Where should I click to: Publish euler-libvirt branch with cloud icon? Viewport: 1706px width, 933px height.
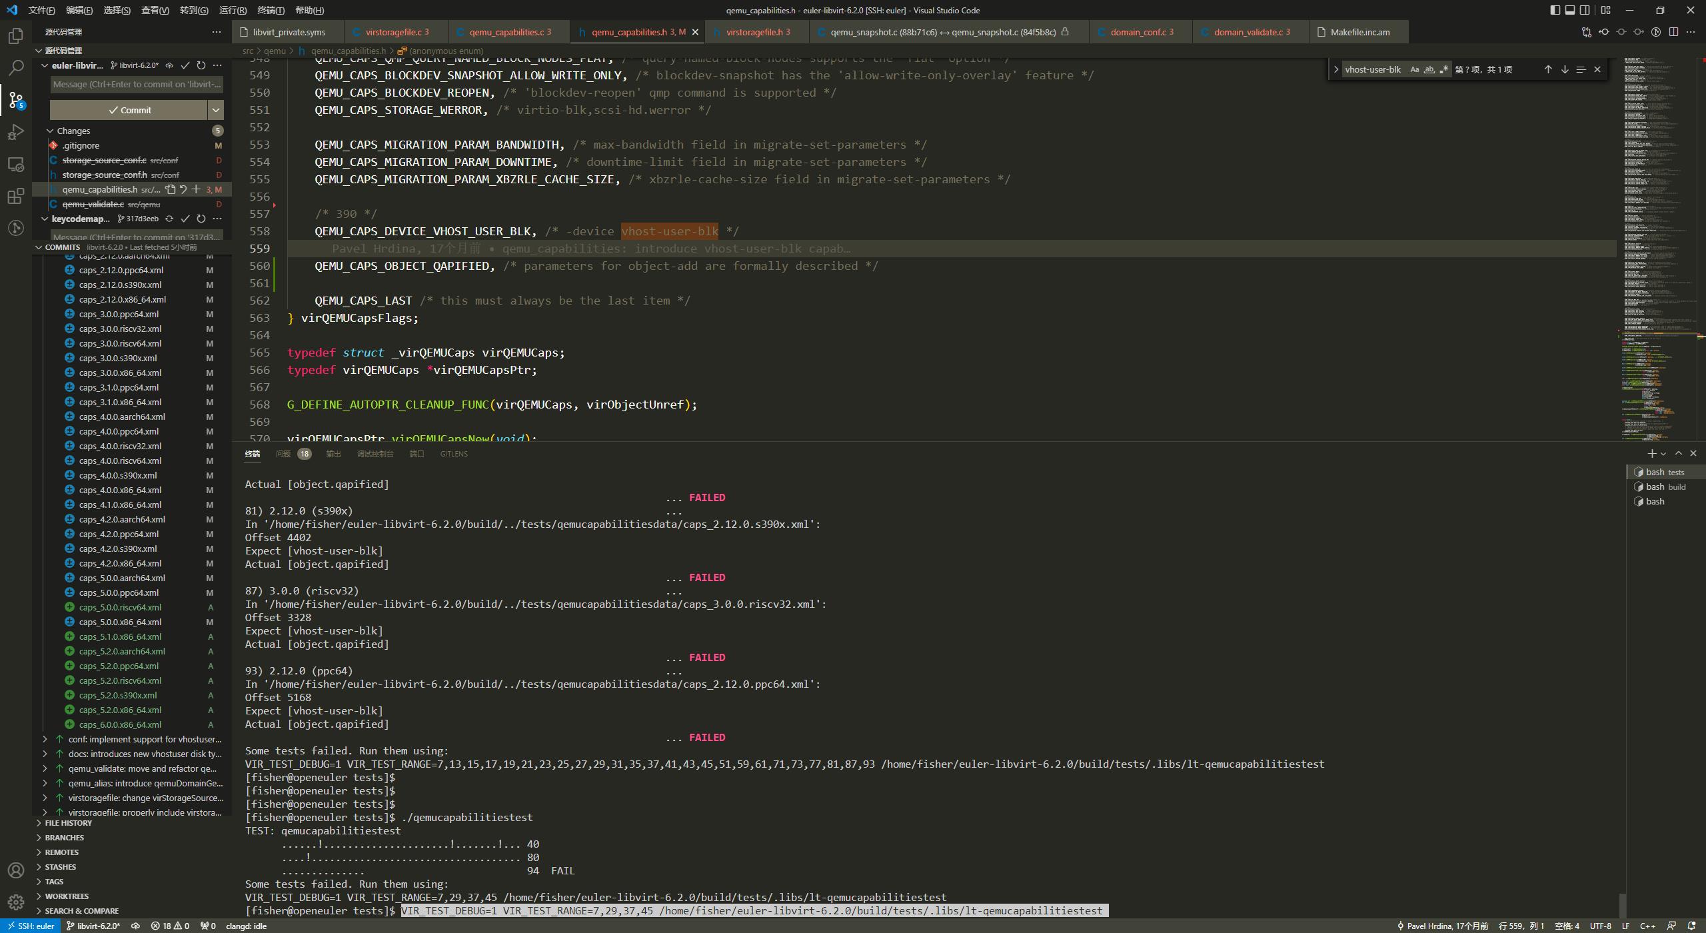(x=169, y=65)
